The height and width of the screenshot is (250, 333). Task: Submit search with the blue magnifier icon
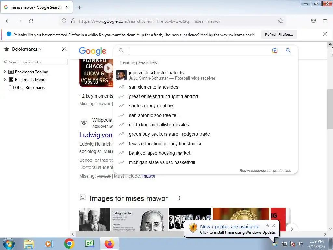(288, 50)
